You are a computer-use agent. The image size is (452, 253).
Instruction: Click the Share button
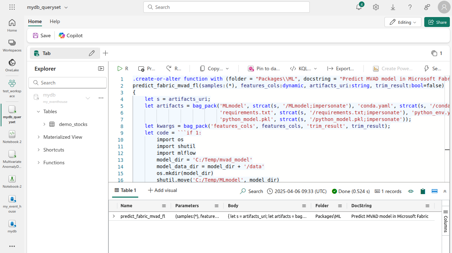[x=437, y=22]
